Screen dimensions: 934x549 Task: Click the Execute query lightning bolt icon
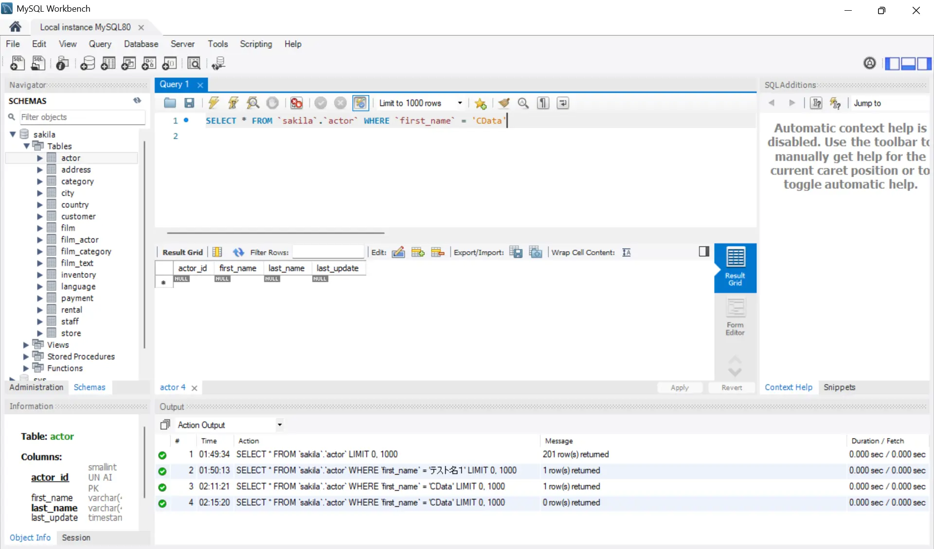coord(213,103)
